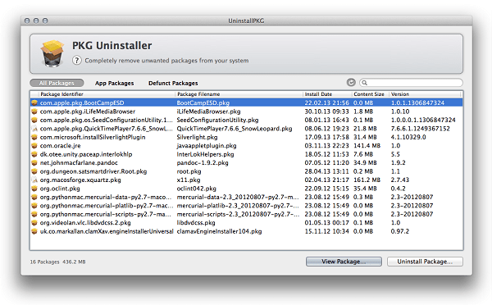Select the com.oracle.jre row
Image resolution: width=492 pixels, height=305 pixels.
[x=247, y=146]
